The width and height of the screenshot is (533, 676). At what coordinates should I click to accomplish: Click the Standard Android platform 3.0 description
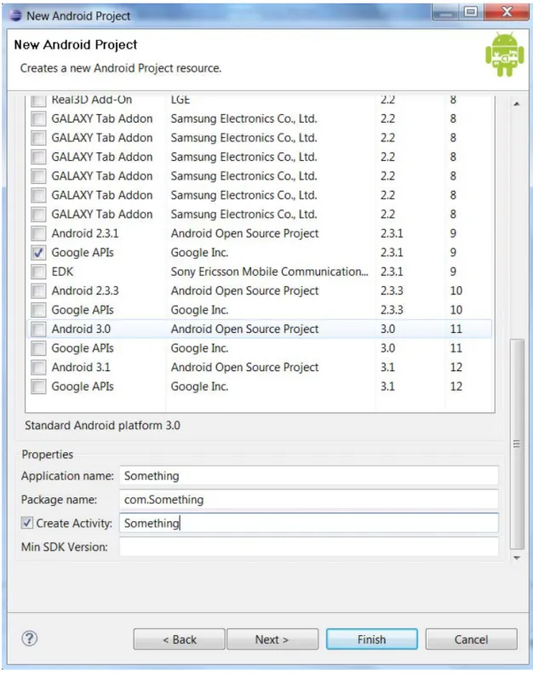[102, 426]
